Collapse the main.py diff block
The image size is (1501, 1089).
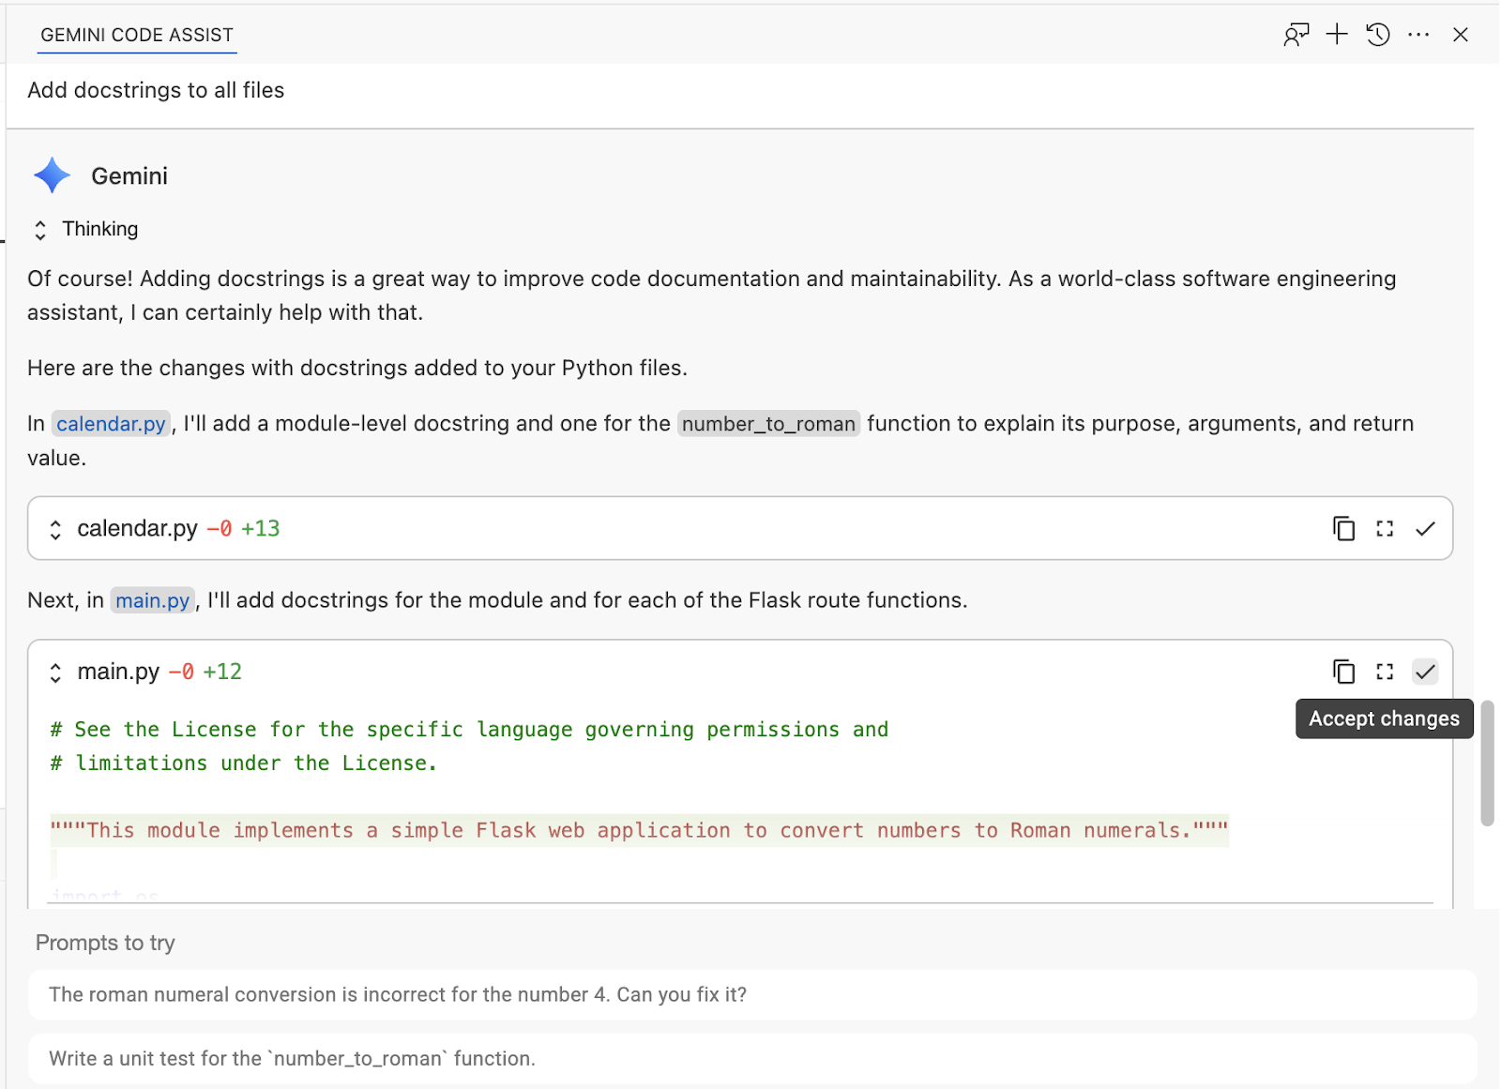[x=55, y=673]
